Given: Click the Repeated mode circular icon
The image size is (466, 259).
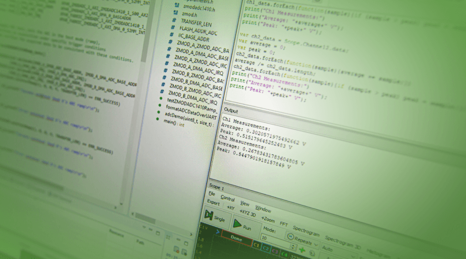Looking at the screenshot, I should coord(290,238).
